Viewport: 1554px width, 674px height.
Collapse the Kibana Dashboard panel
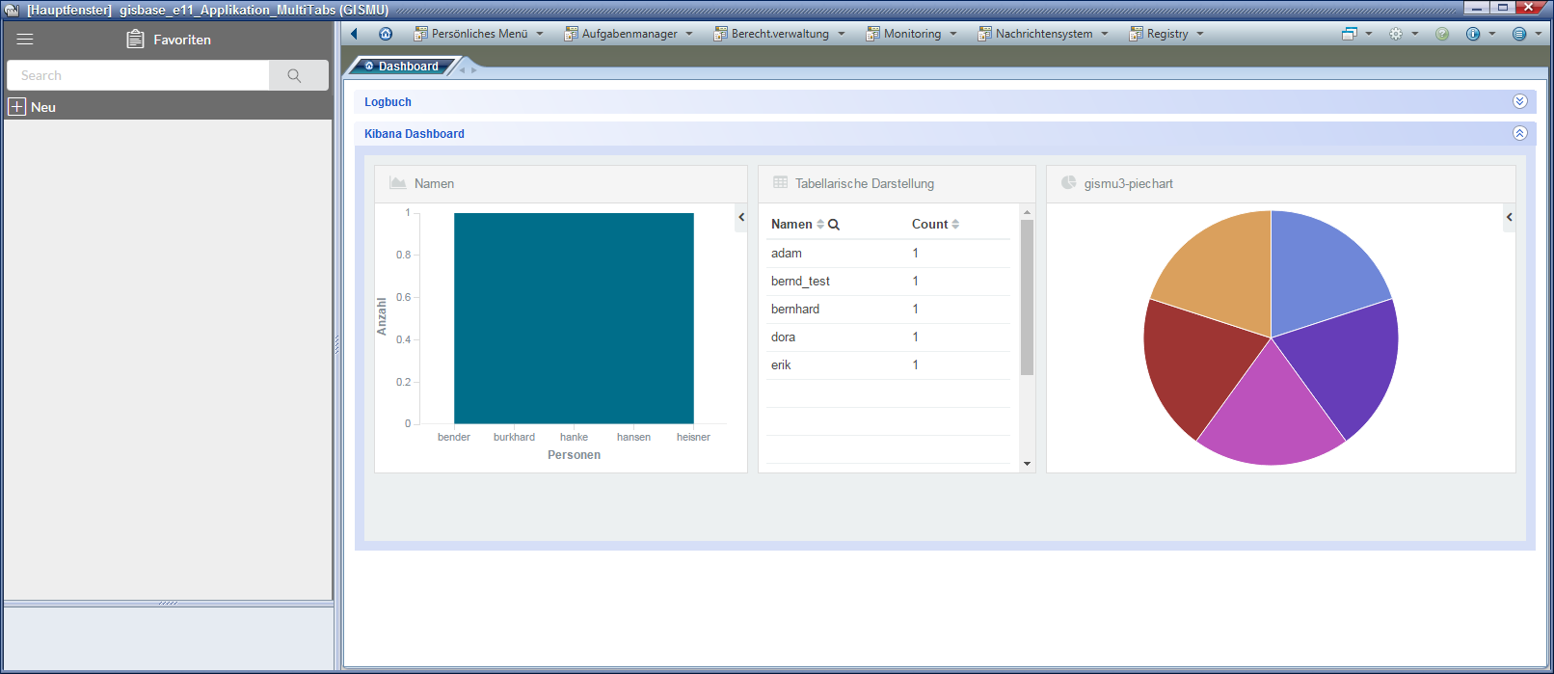coord(1520,133)
